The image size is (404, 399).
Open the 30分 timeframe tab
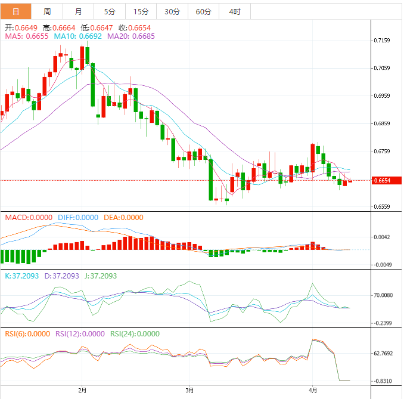(172, 11)
